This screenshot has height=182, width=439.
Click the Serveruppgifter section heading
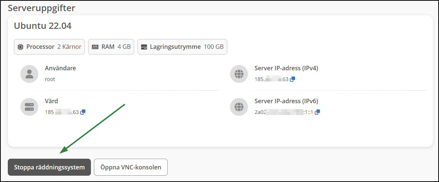click(42, 8)
